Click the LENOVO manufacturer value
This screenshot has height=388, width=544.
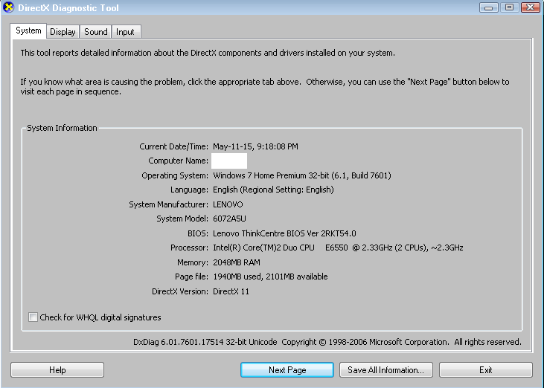point(228,204)
